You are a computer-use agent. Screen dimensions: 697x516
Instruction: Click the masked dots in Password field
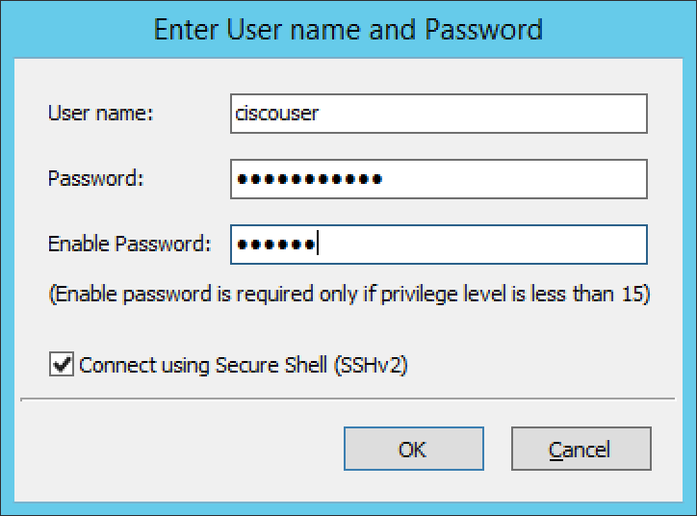pos(309,179)
